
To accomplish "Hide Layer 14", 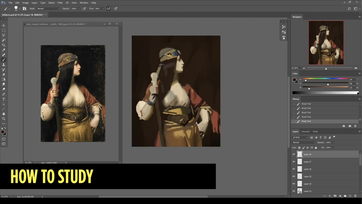I will 294,184.
